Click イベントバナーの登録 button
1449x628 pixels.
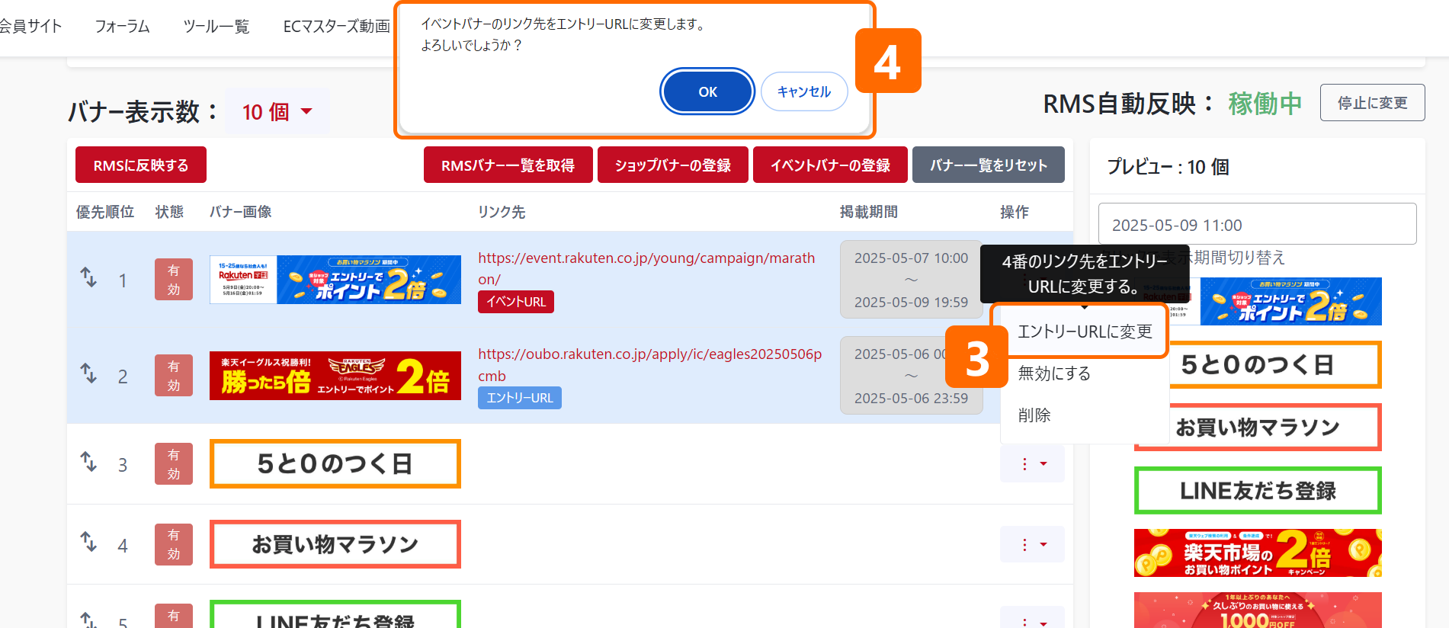tap(831, 165)
